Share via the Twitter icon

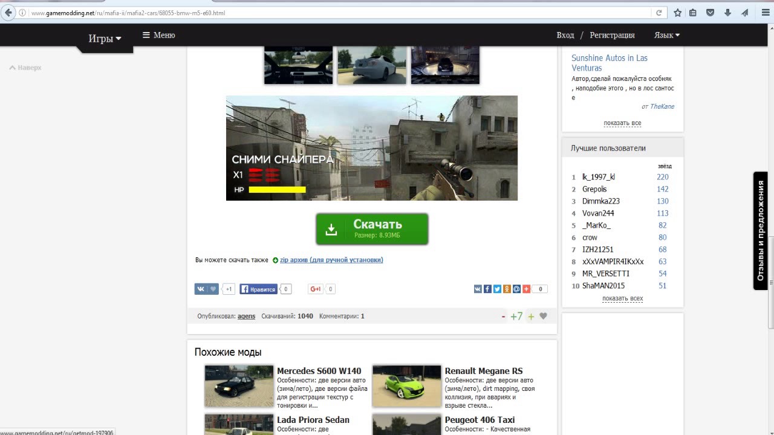(x=497, y=289)
